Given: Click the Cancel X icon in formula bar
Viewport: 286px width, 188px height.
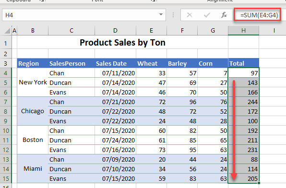Looking at the screenshot, I should coord(190,15).
